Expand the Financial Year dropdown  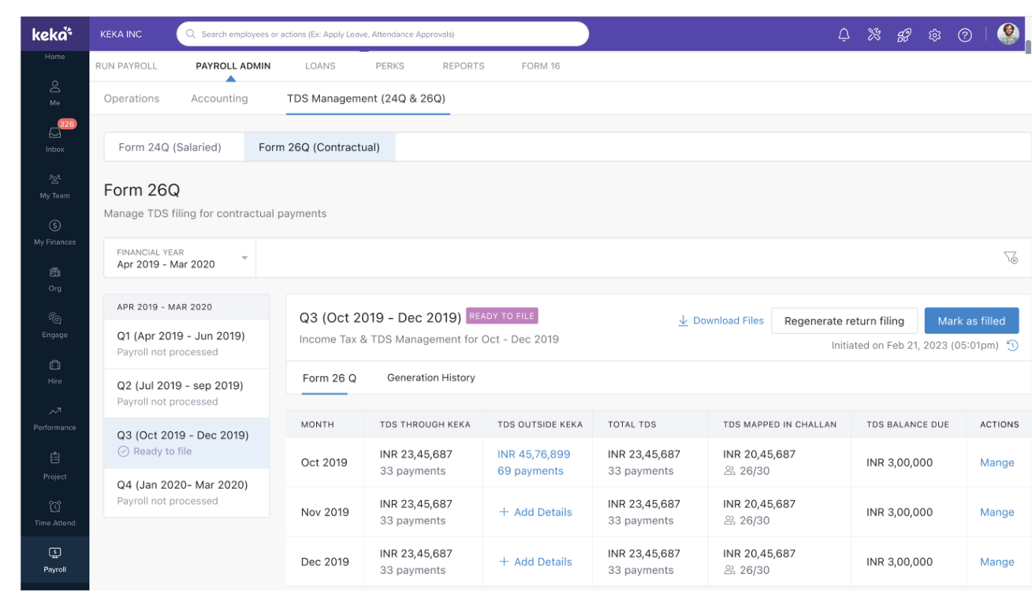pos(180,258)
